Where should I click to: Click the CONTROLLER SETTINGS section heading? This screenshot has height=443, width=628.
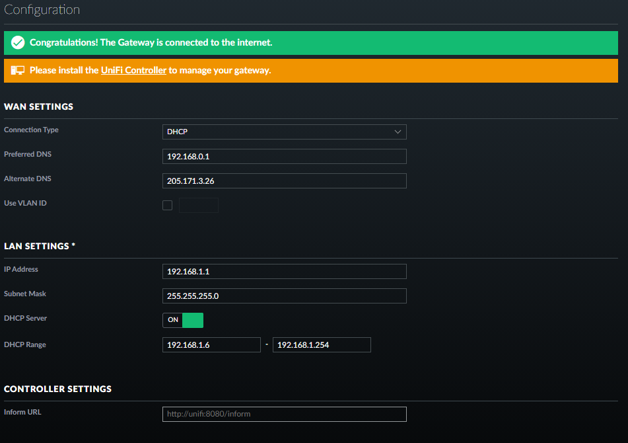click(x=57, y=389)
